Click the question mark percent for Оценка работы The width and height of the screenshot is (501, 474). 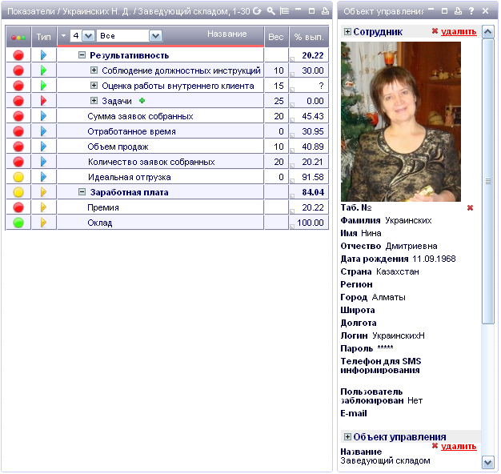(321, 86)
